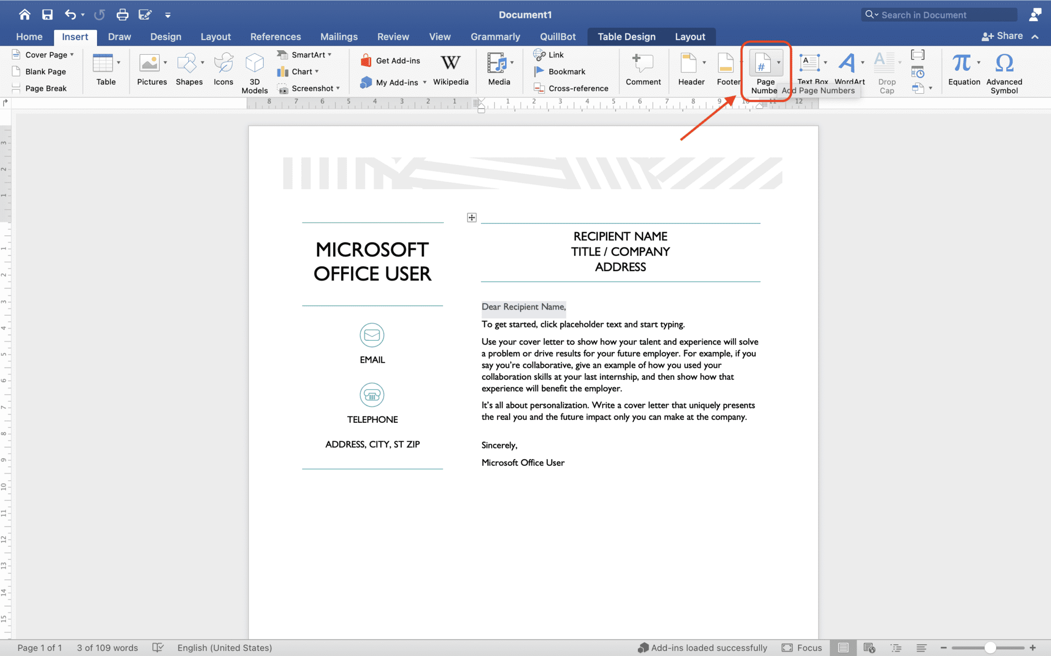Click the Page Break button

tap(46, 88)
